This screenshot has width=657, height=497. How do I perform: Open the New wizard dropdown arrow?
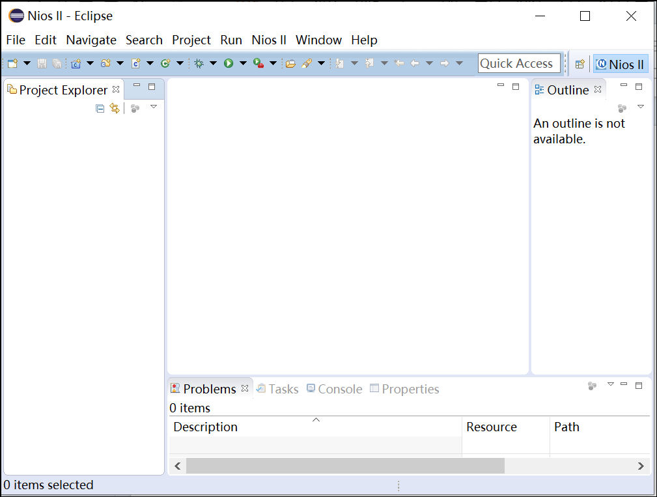27,63
